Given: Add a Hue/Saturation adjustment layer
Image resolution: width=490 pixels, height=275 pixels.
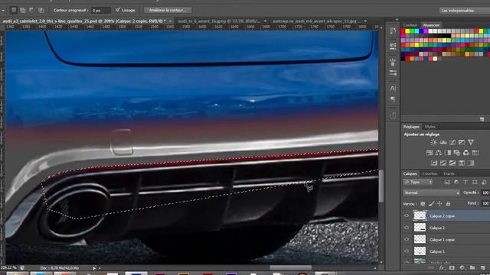Looking at the screenshot, I should pos(429,153).
